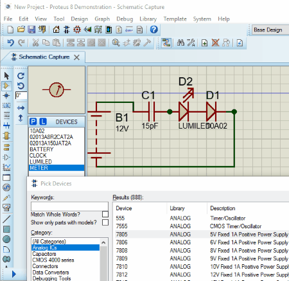
Task: Choose the 2D Graphics Line tool
Action: [6, 219]
